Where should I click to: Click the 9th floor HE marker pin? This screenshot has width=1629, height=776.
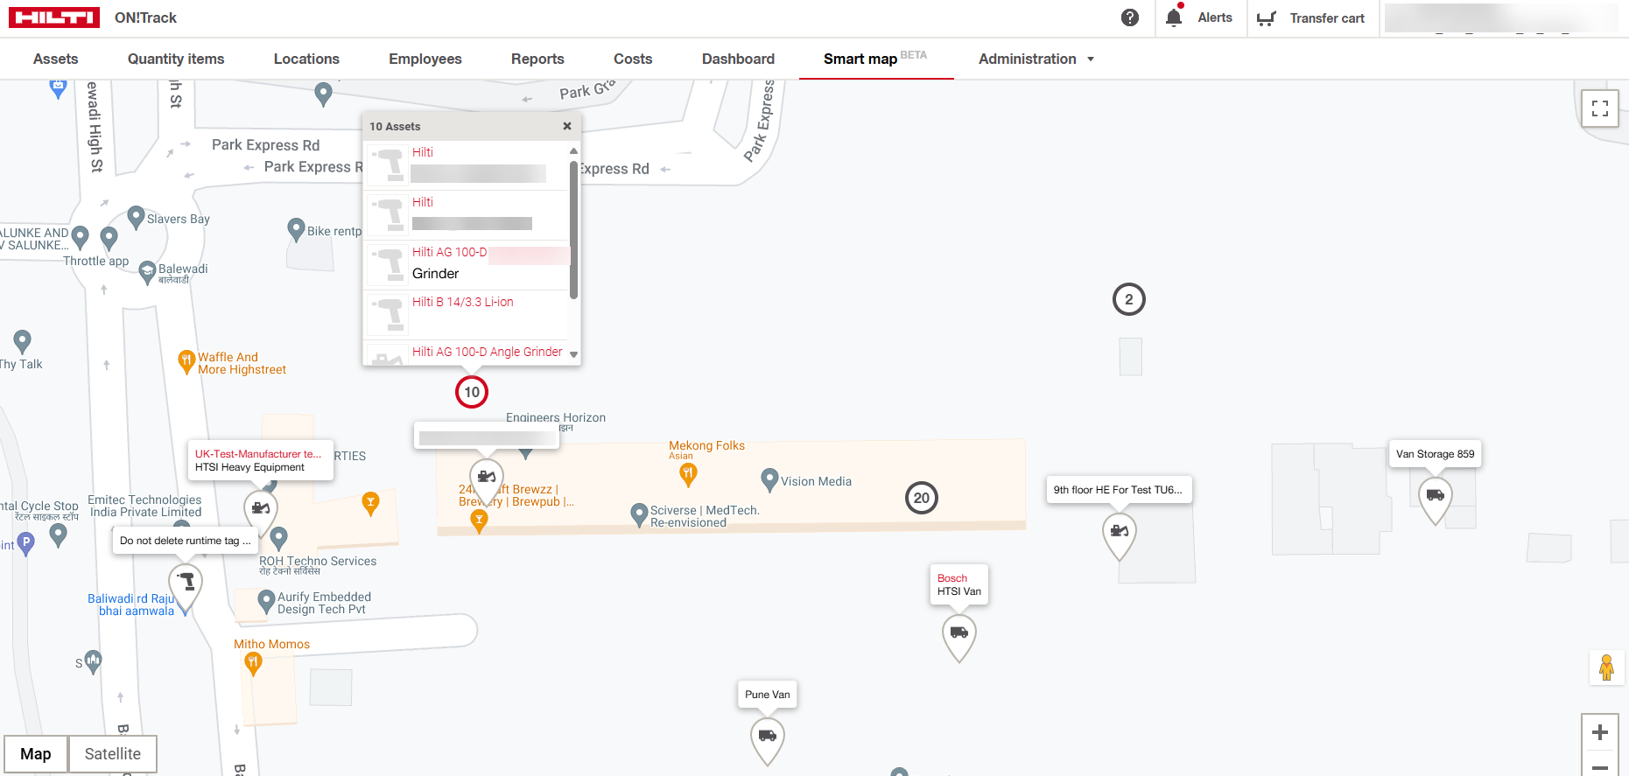coord(1119,532)
